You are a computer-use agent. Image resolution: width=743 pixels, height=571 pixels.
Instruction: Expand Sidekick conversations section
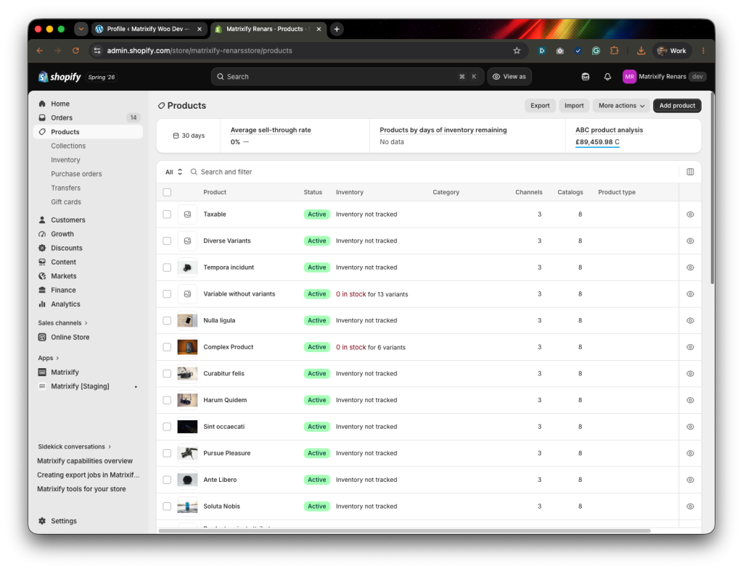pos(75,446)
